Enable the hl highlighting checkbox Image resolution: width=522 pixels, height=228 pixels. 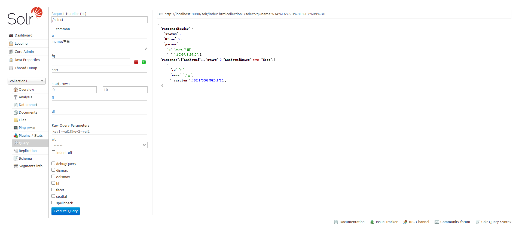pyautogui.click(x=53, y=183)
